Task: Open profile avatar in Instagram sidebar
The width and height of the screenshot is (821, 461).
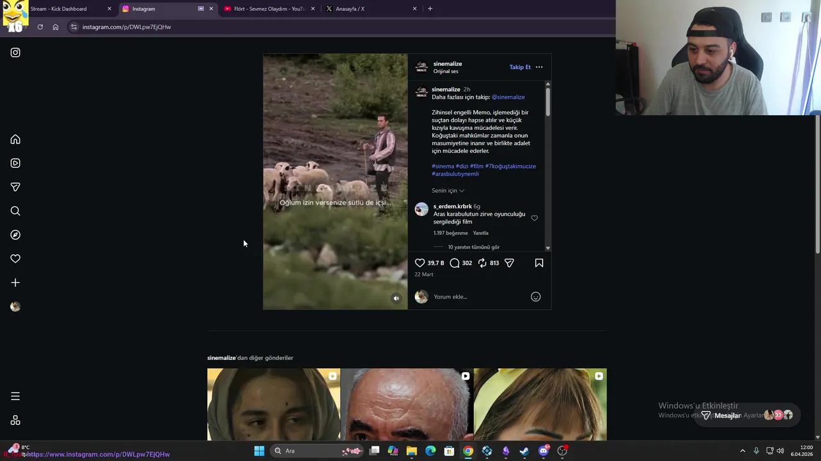Action: tap(15, 307)
